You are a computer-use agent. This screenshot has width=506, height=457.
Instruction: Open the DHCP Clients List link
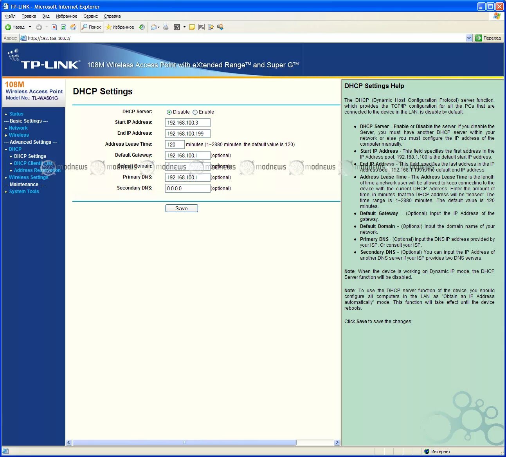tap(33, 163)
